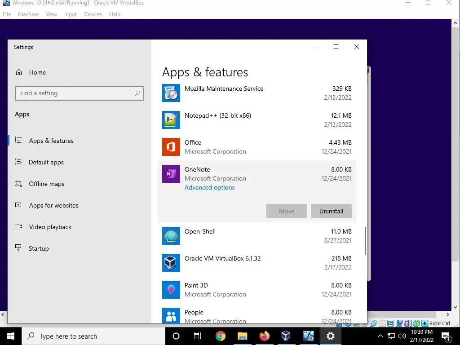Click the Open-Shell seashell icon

(x=171, y=236)
